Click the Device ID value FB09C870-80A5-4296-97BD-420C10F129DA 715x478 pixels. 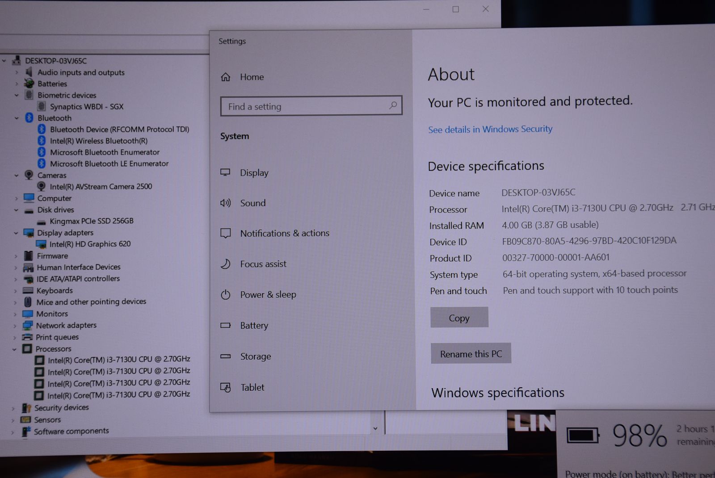[x=589, y=241]
